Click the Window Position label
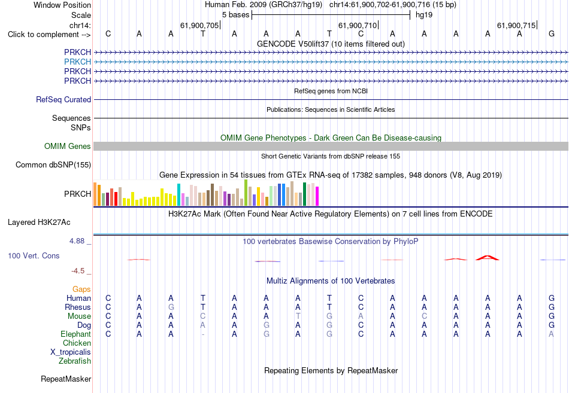The height and width of the screenshot is (393, 569). [62, 5]
